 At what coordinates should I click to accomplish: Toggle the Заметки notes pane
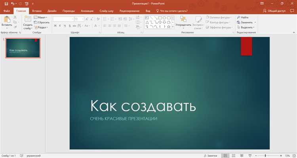pyautogui.click(x=210, y=156)
